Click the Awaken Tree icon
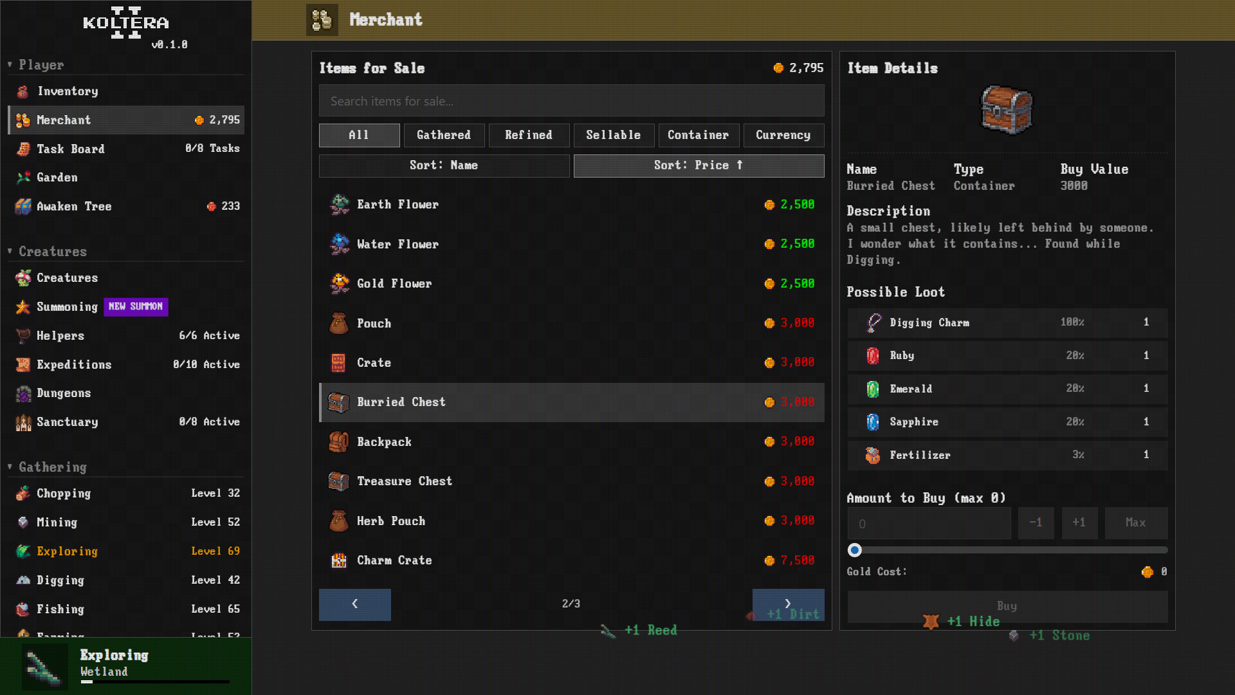Screen dimensions: 1235x695 point(23,206)
